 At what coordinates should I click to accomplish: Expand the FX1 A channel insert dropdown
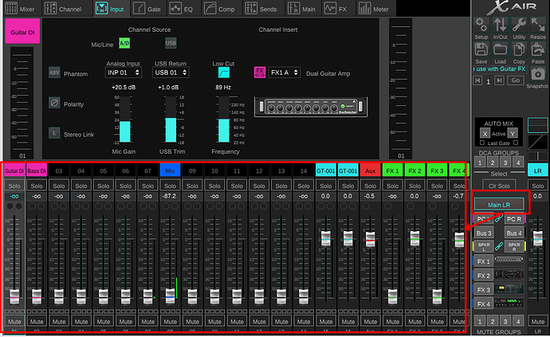(283, 72)
